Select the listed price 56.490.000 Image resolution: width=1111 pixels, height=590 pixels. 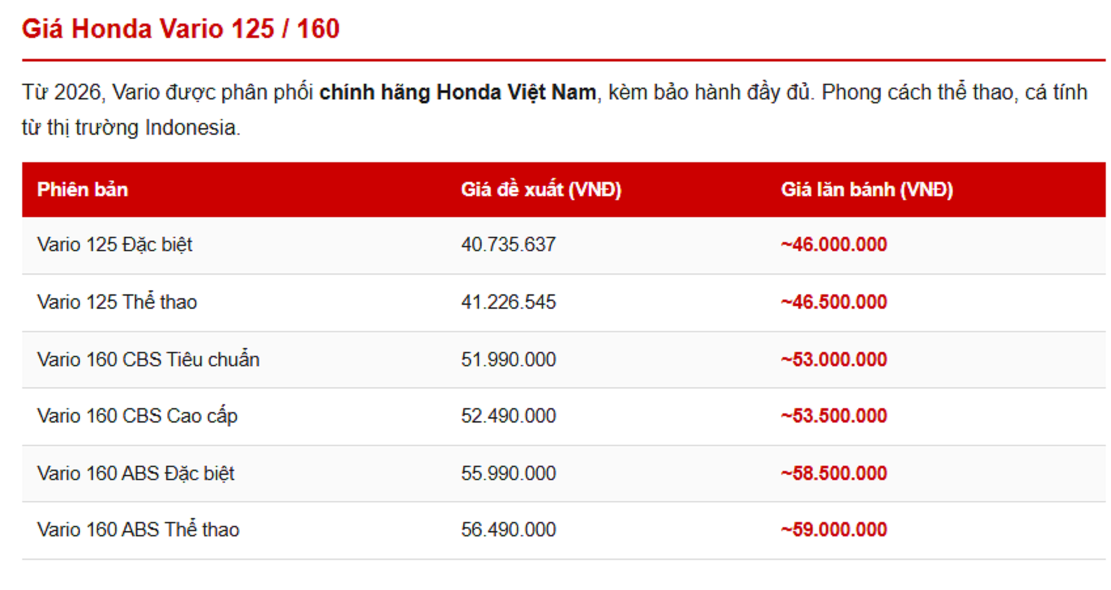pos(508,530)
